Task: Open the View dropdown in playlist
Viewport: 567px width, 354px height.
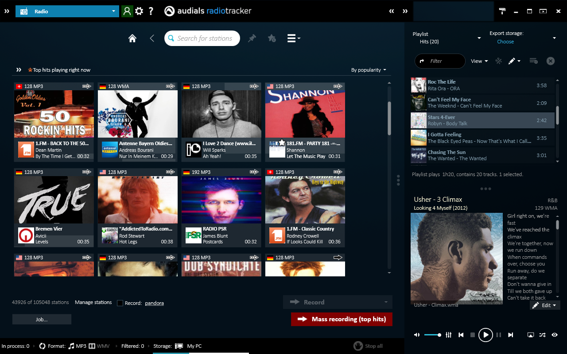Action: [479, 61]
